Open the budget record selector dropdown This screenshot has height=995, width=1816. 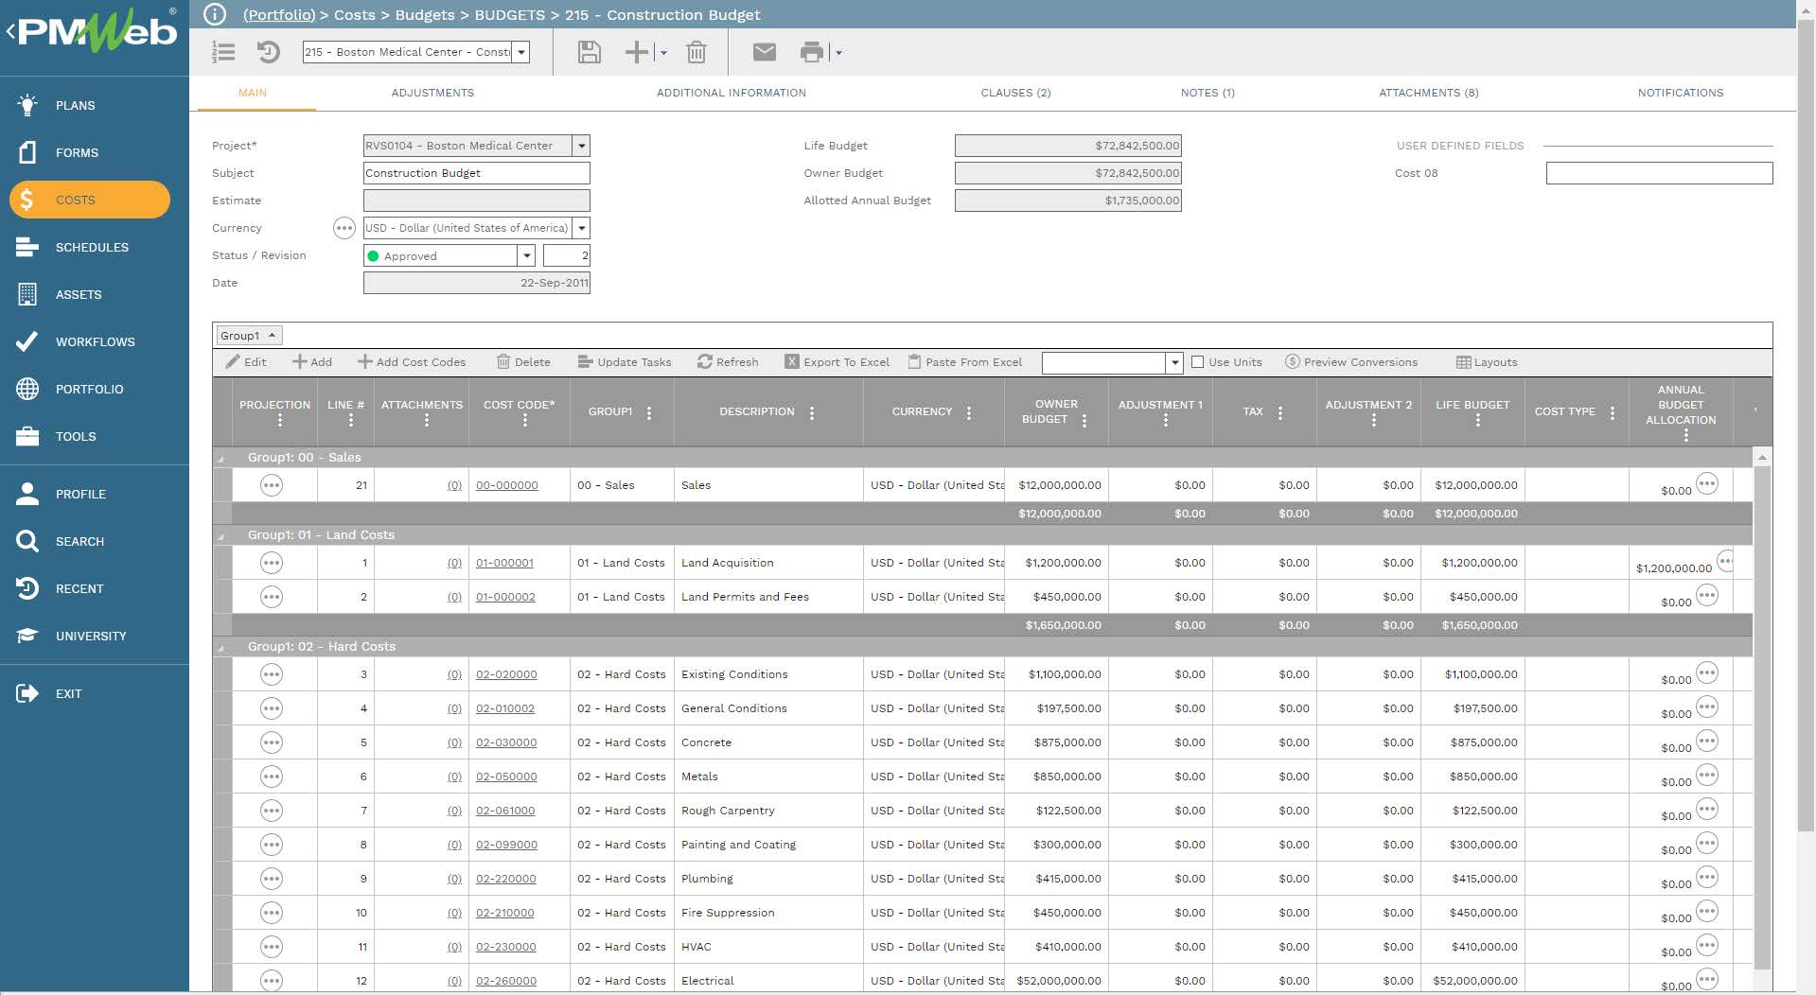pyautogui.click(x=521, y=52)
